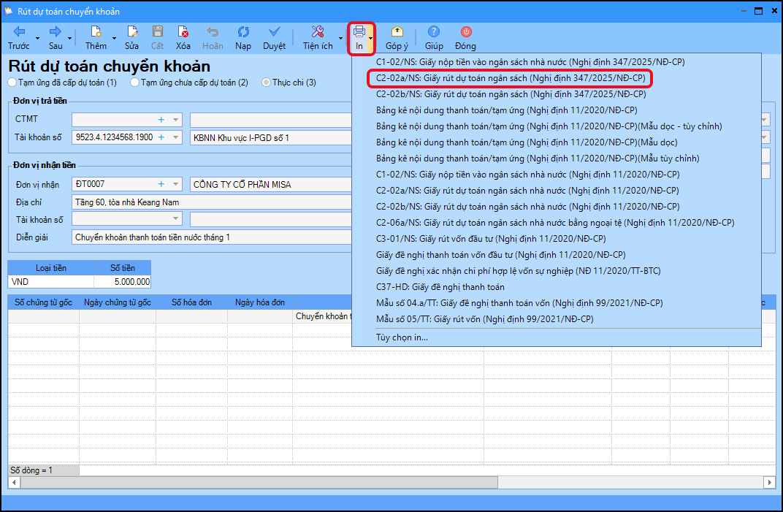Click the Số hóa đơn column header
Screen dimensions: 783x512
[192, 302]
